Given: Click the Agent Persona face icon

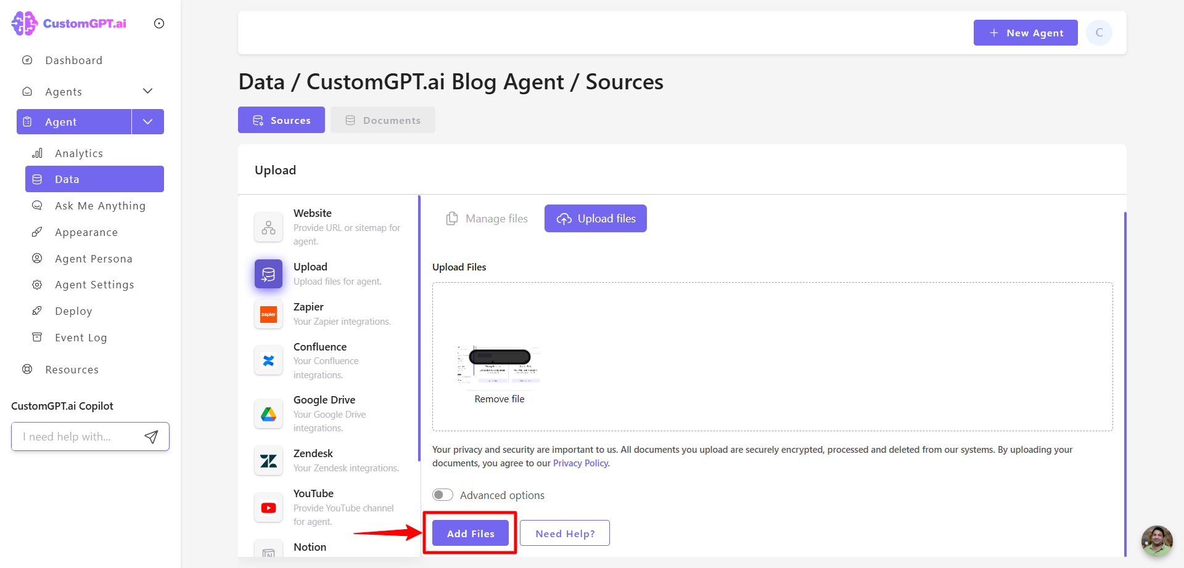Looking at the screenshot, I should coord(37,259).
